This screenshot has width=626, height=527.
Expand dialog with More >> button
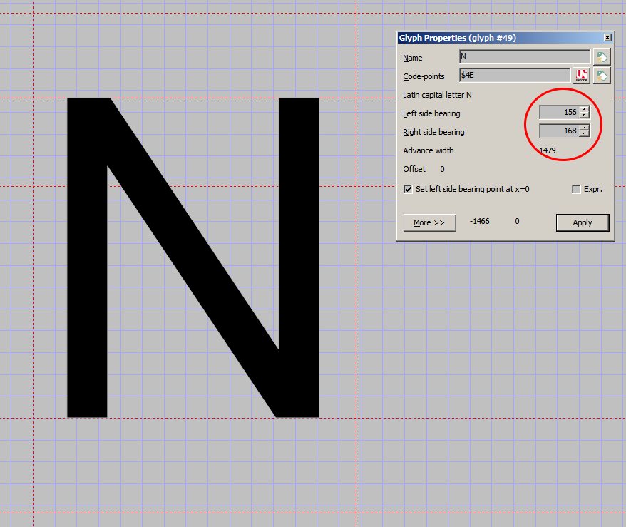coord(430,222)
